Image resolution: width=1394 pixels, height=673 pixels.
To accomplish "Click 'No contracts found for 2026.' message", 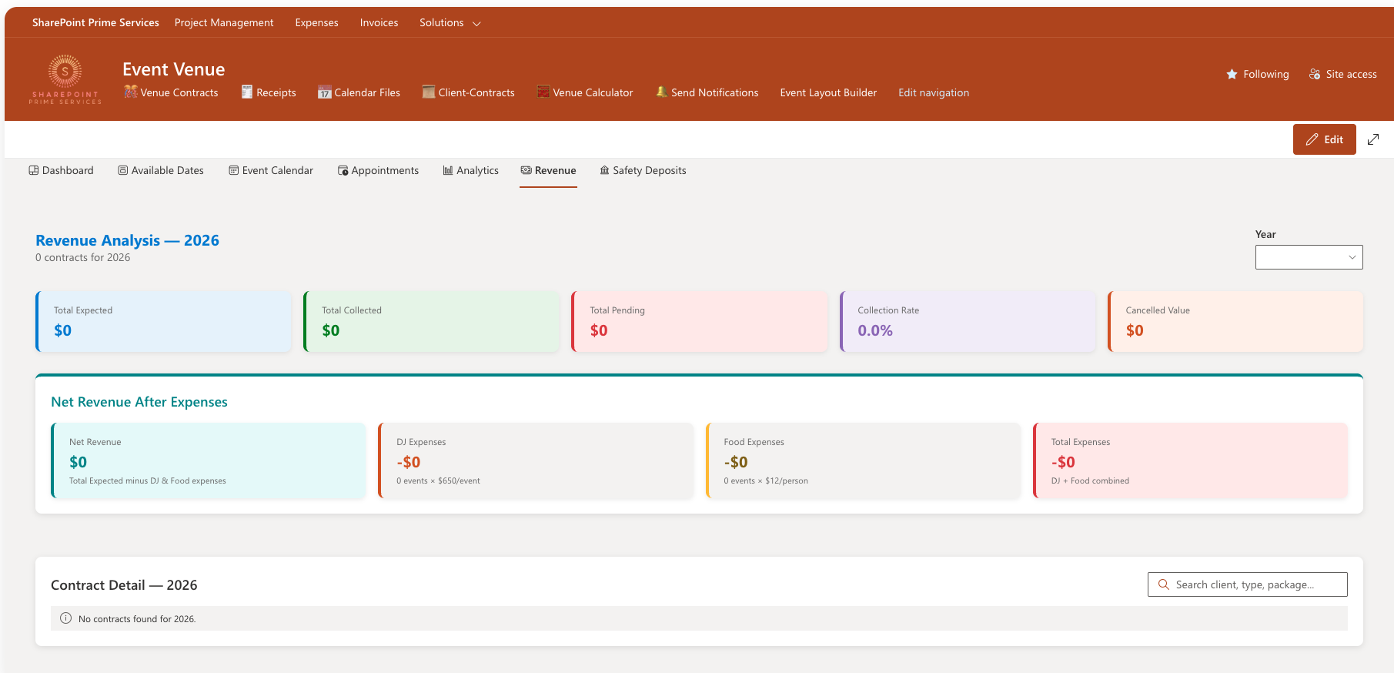I will [x=137, y=619].
